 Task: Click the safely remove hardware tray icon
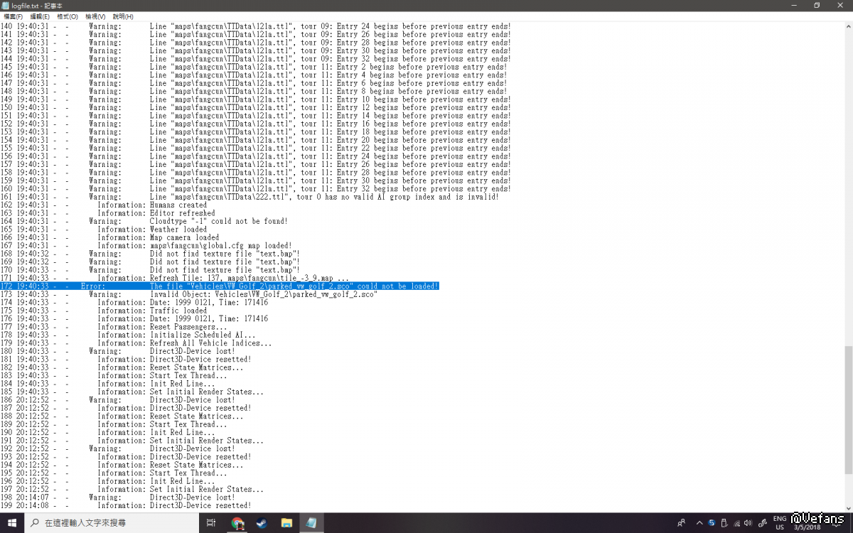724,522
